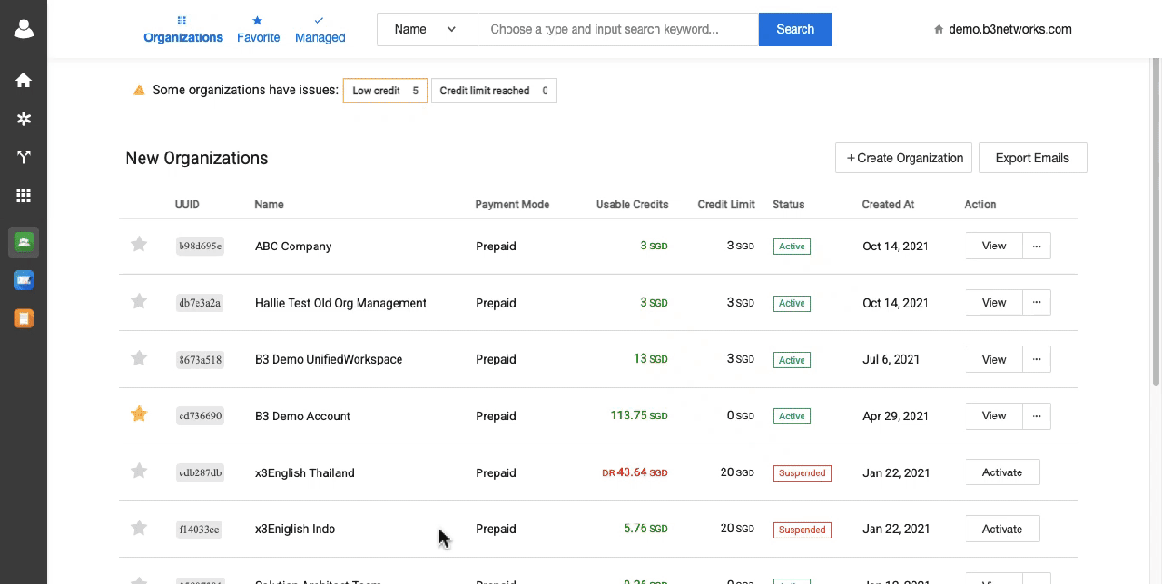Switch to the Organizations tab
1162x584 pixels.
pos(183,30)
